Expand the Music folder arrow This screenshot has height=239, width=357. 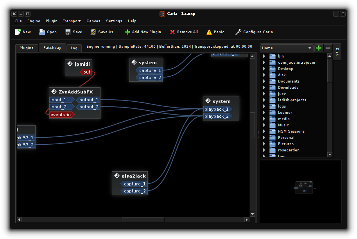264,125
